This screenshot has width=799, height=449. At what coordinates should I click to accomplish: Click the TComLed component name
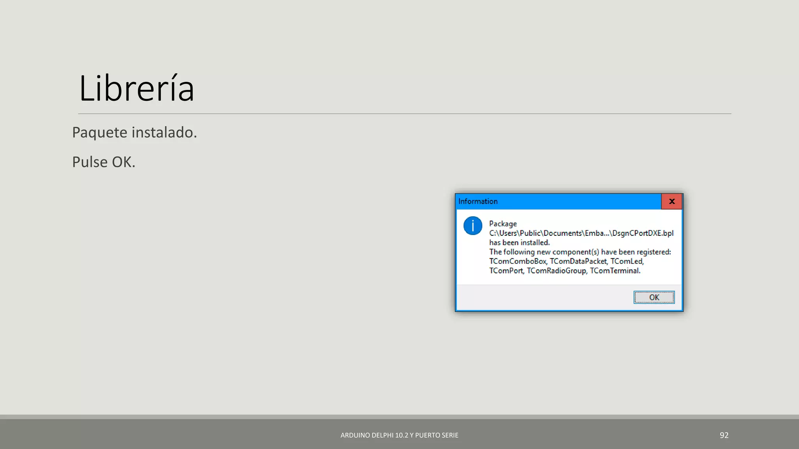coord(627,261)
